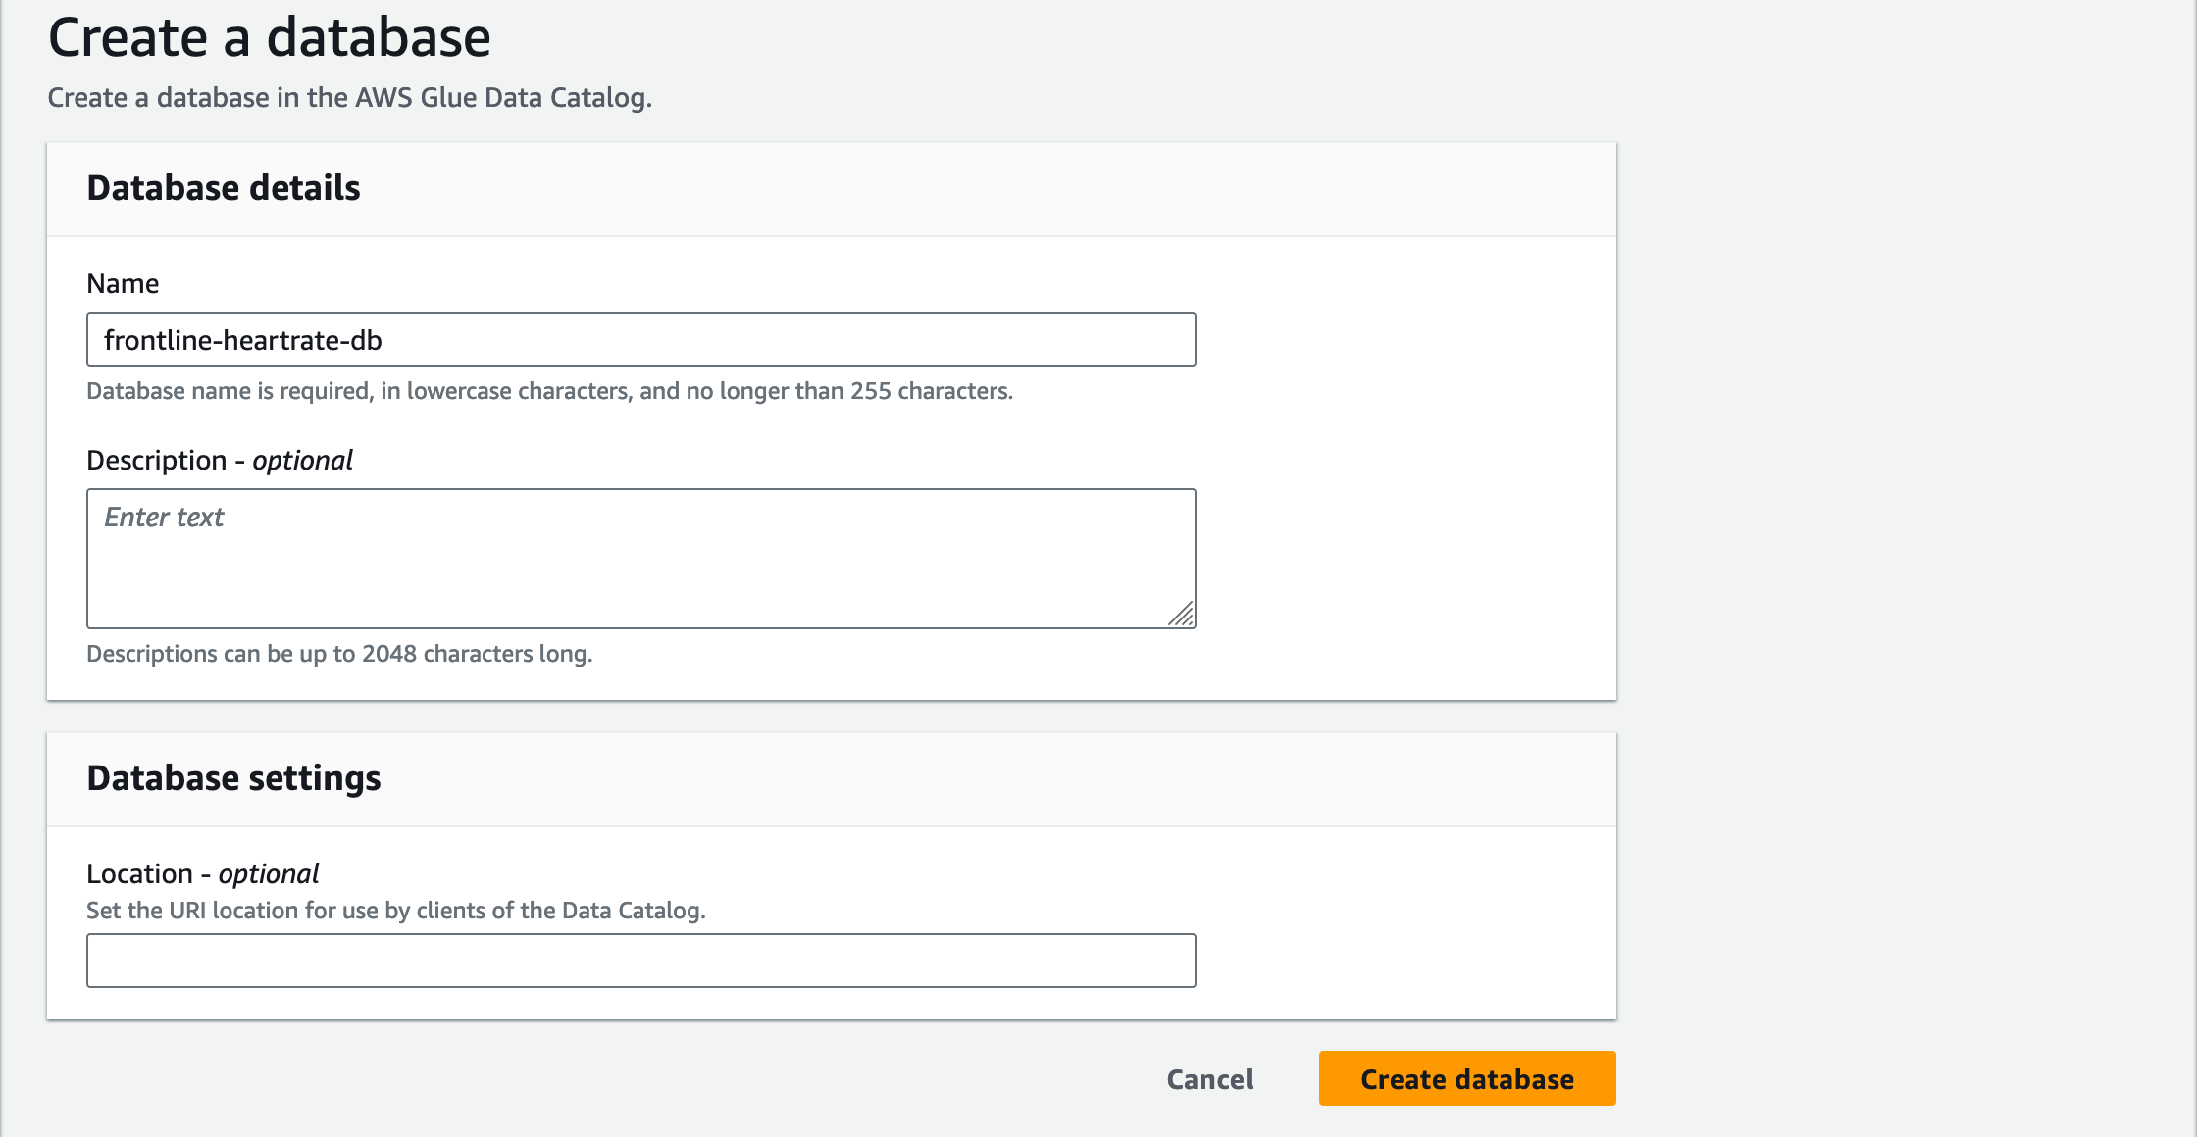Click the Create database button
Image resolution: width=2197 pixels, height=1137 pixels.
[1466, 1078]
